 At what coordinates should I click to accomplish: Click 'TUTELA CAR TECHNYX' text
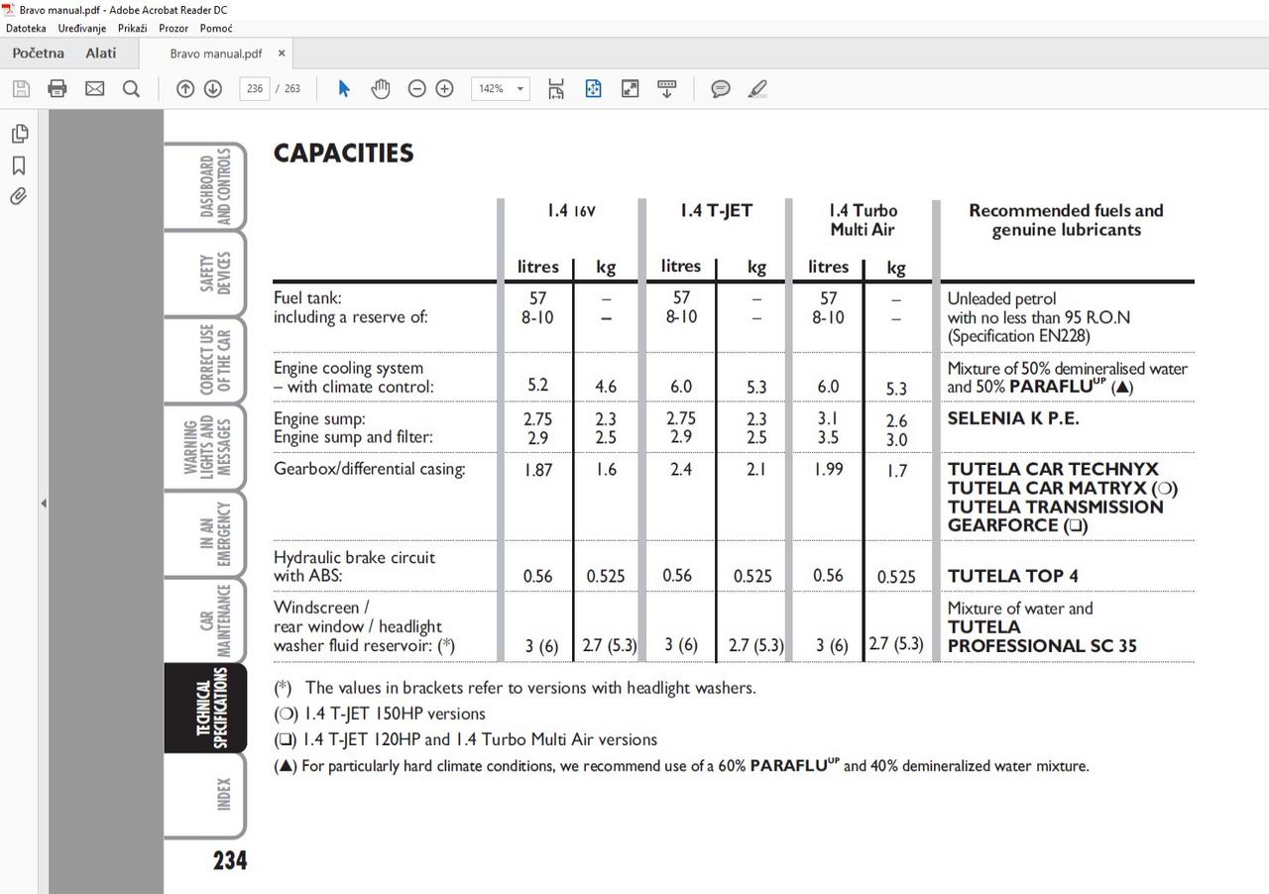click(x=1053, y=469)
